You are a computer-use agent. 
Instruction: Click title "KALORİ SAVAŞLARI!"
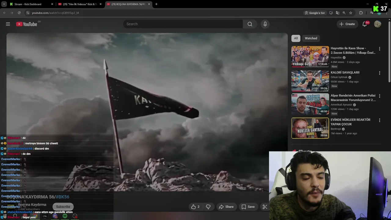tap(345, 72)
